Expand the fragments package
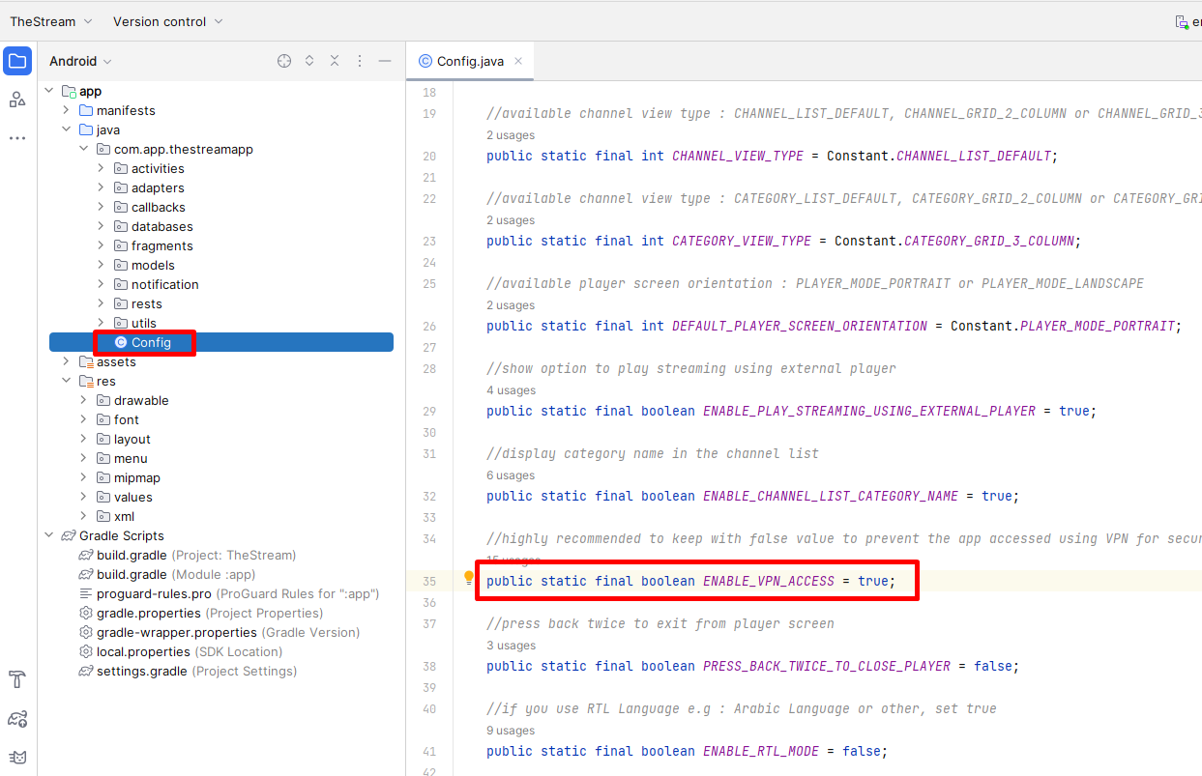This screenshot has height=776, width=1202. [x=101, y=245]
